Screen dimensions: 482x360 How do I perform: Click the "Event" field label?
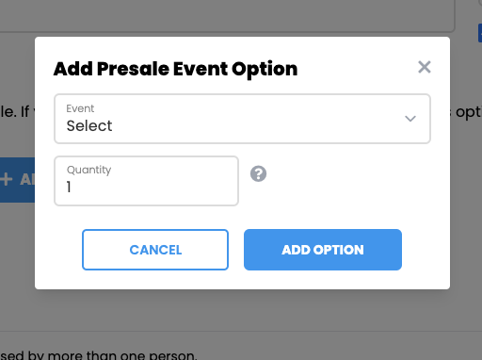[x=80, y=108]
